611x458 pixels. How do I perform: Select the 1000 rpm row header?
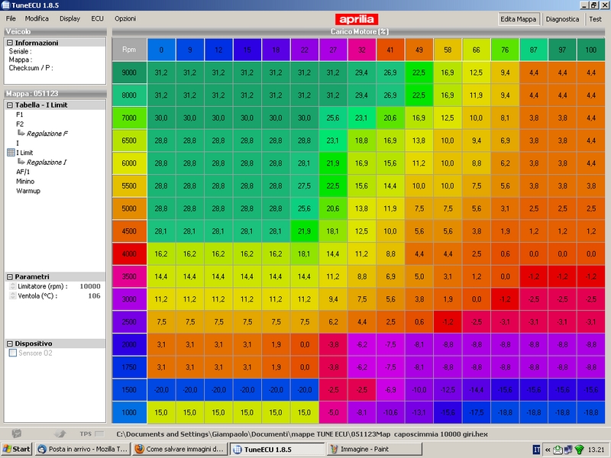tap(129, 412)
